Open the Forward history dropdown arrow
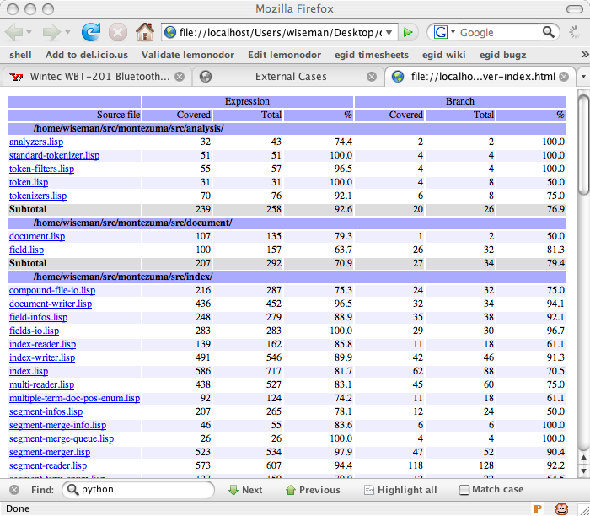590x516 pixels. (x=67, y=32)
